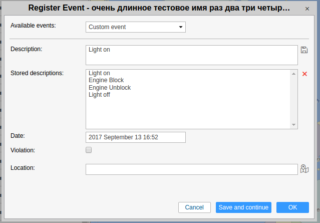320x223 pixels.
Task: Select 'Engine Block' stored description
Action: (106, 80)
